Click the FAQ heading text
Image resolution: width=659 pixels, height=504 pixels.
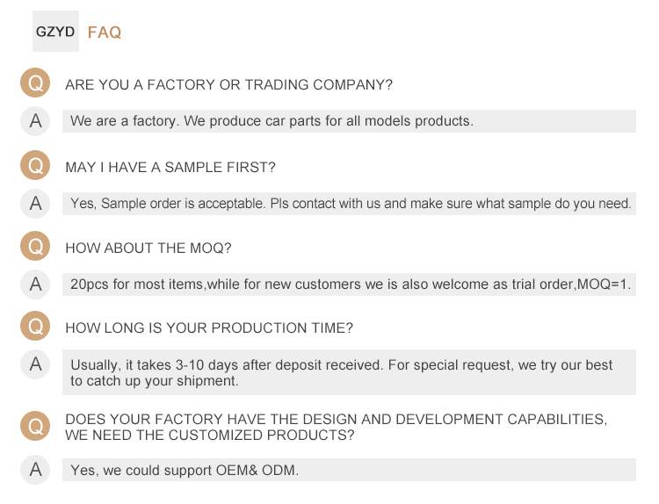(x=105, y=32)
